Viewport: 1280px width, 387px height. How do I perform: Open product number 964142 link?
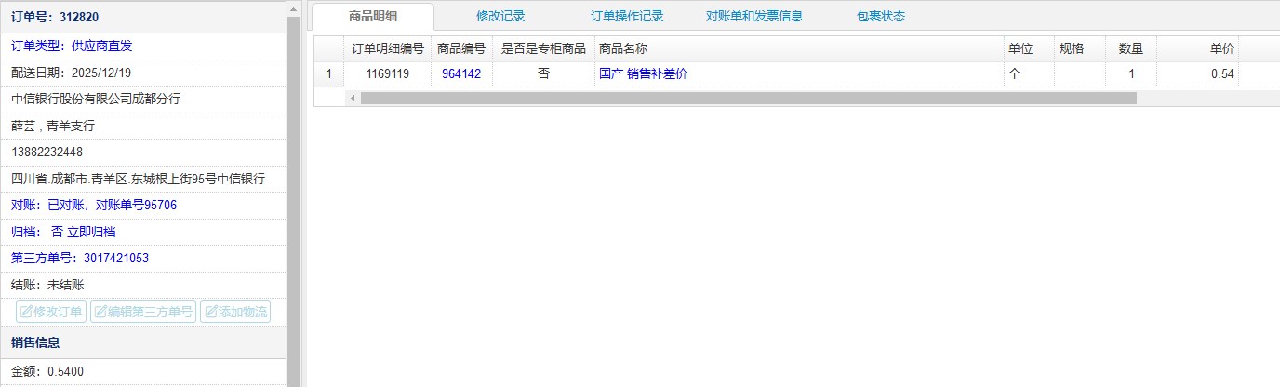tap(461, 73)
